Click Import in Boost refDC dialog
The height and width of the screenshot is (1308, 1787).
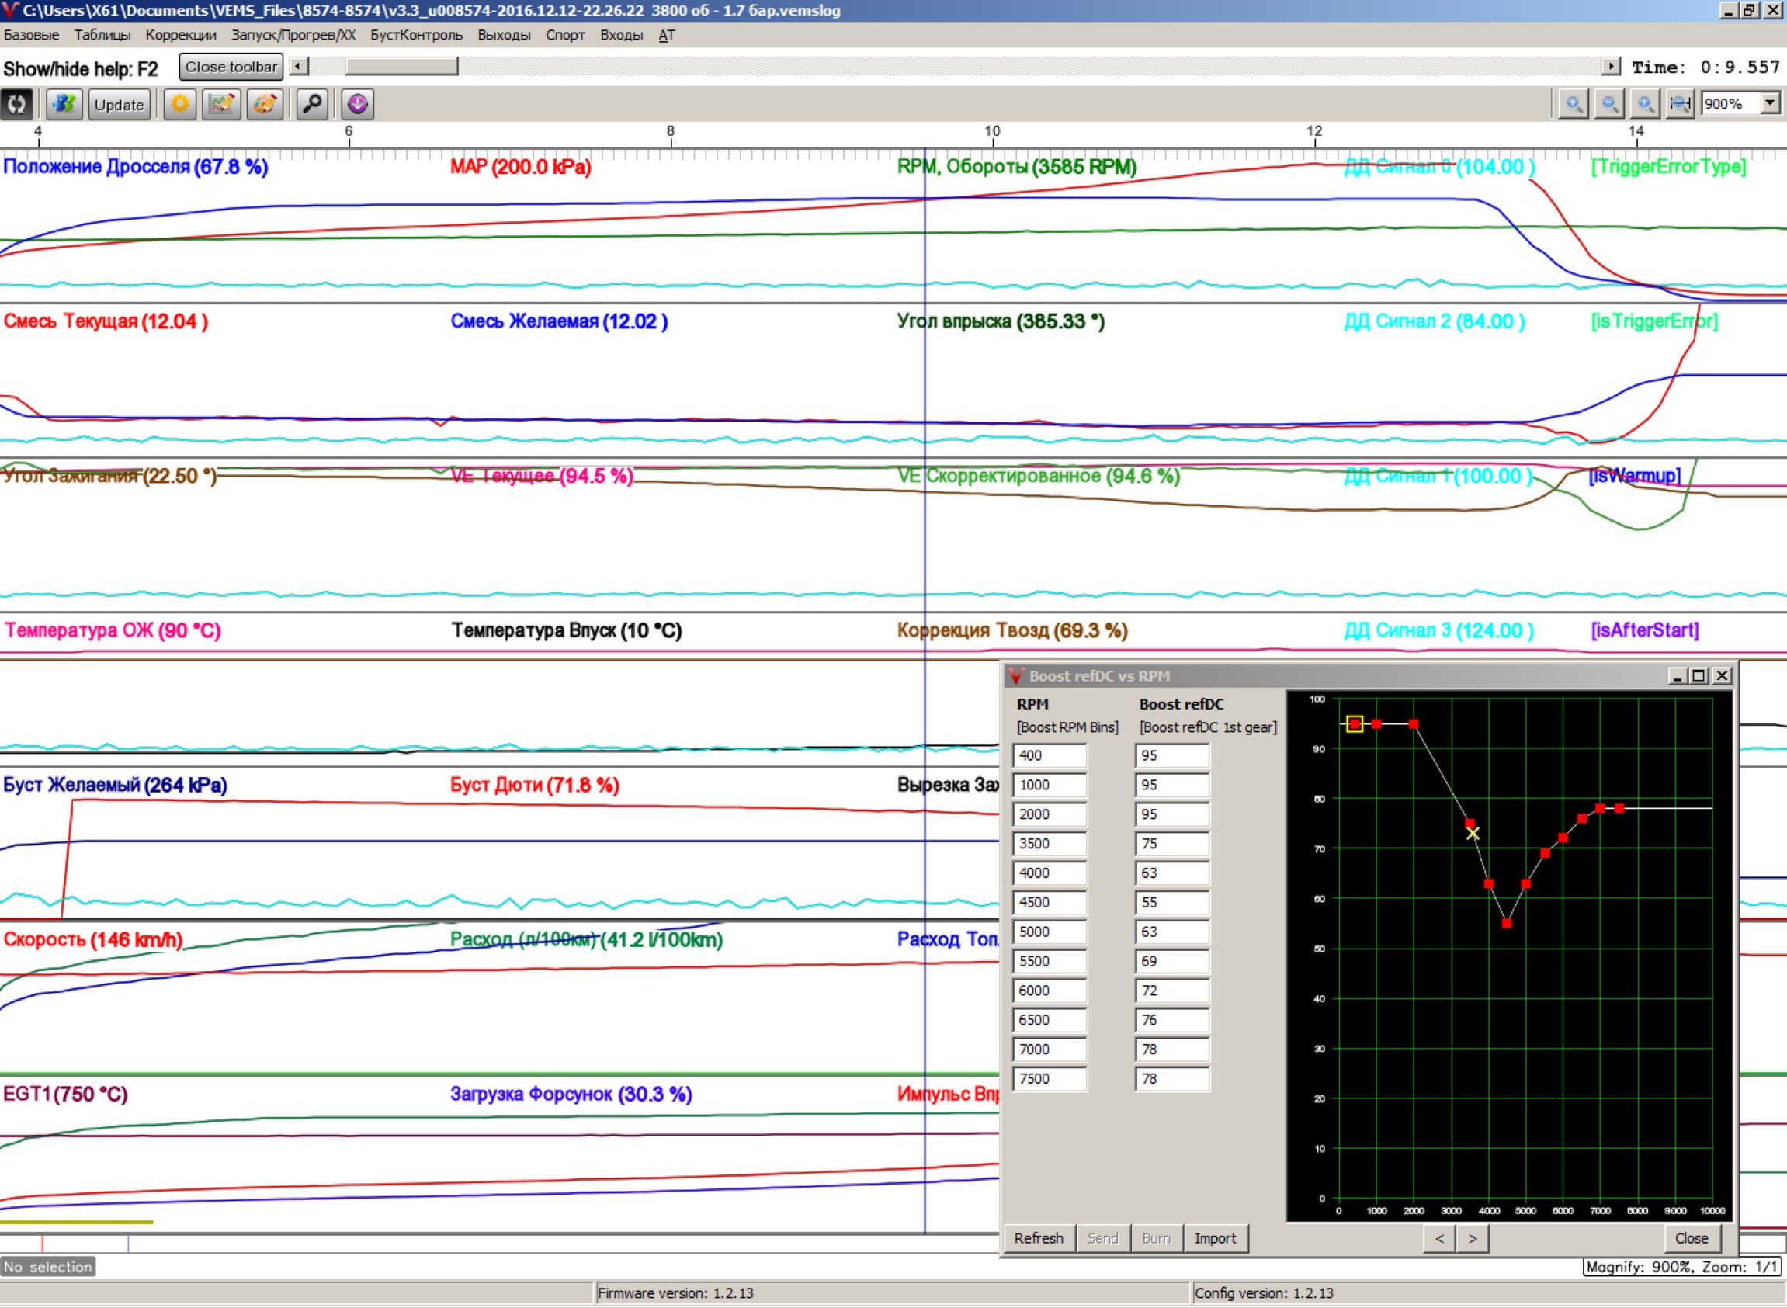pyautogui.click(x=1215, y=1237)
